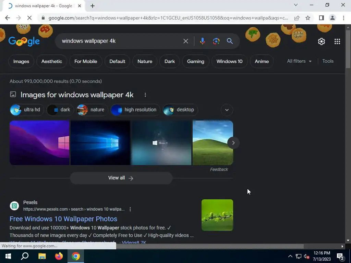Click the Images for windows wallpaper heading
351x263 pixels.
[77, 95]
